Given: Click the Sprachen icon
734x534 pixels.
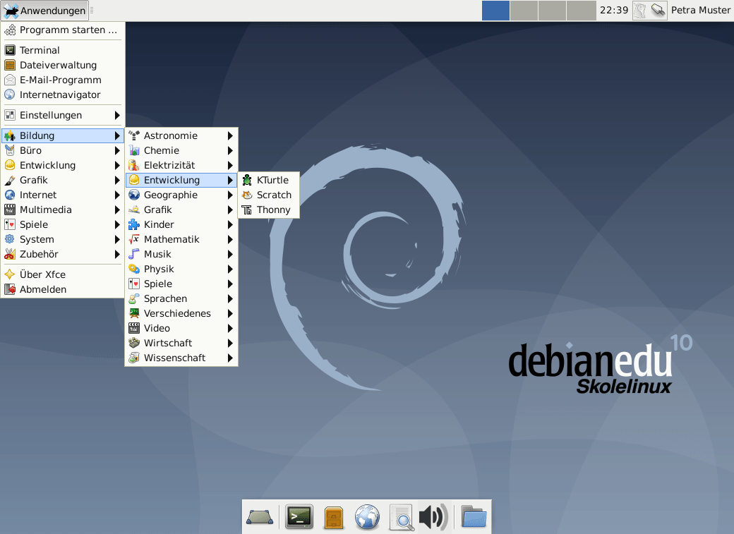Looking at the screenshot, I should (134, 299).
